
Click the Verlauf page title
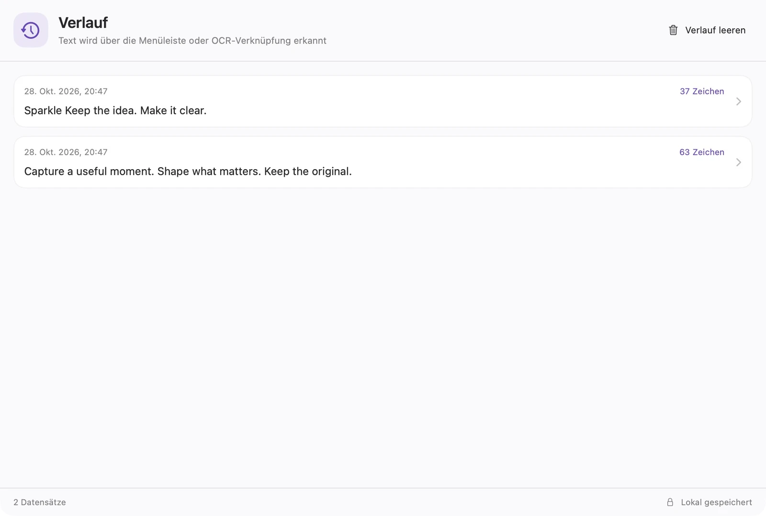pyautogui.click(x=83, y=23)
